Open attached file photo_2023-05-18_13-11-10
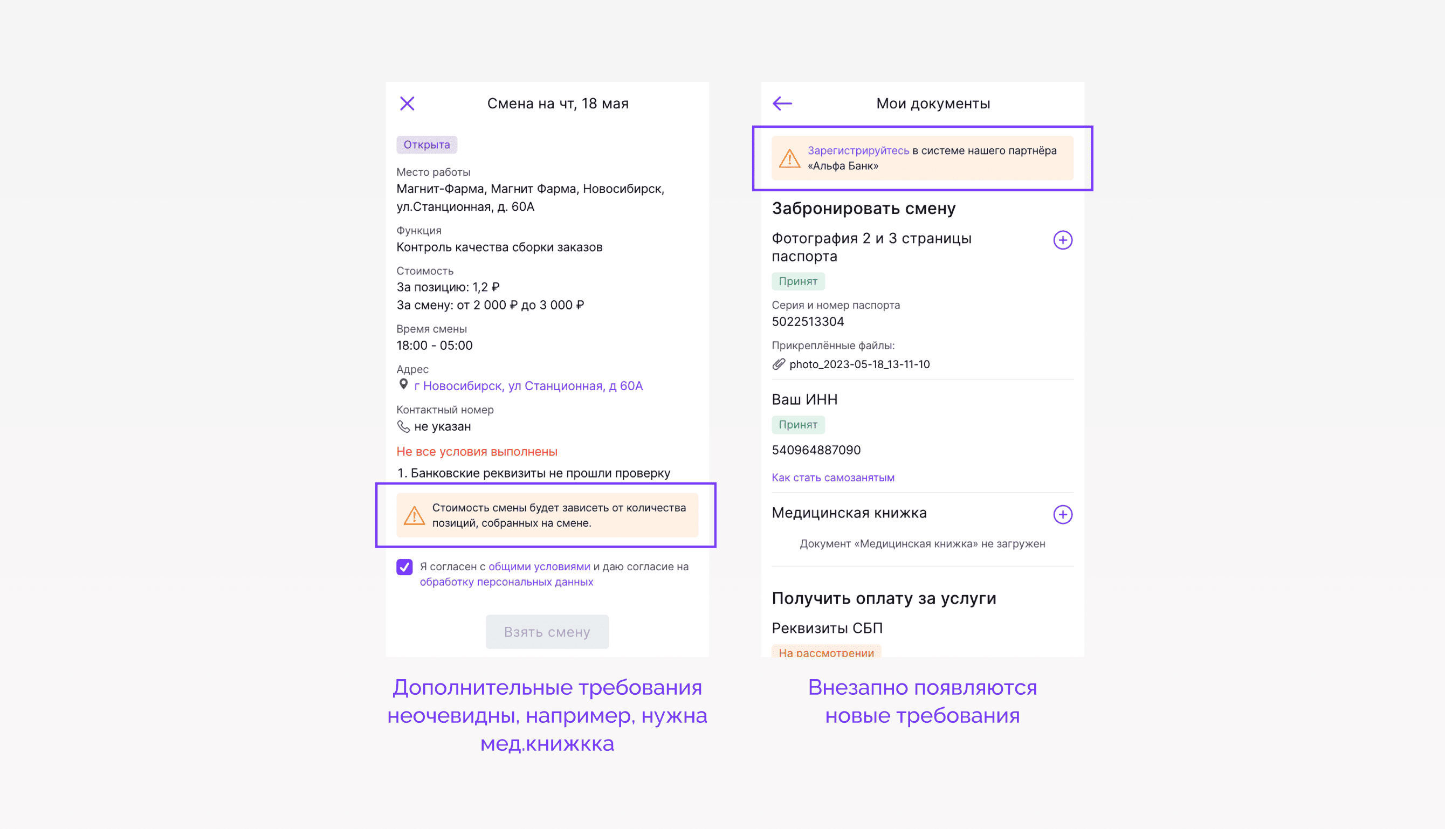 [x=859, y=364]
